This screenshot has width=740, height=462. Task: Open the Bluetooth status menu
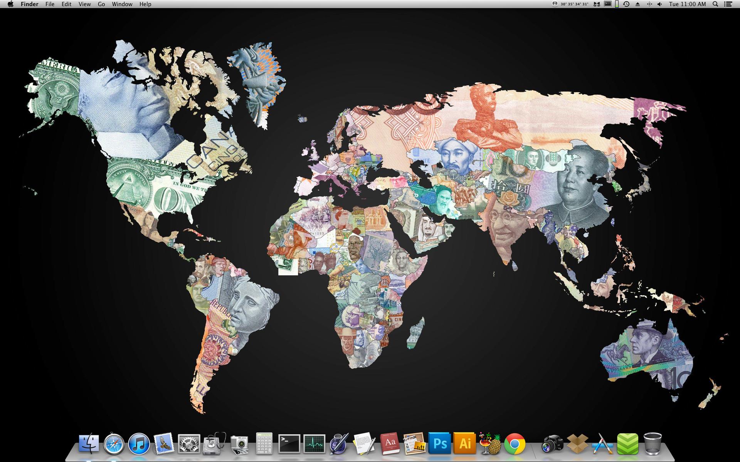point(649,4)
